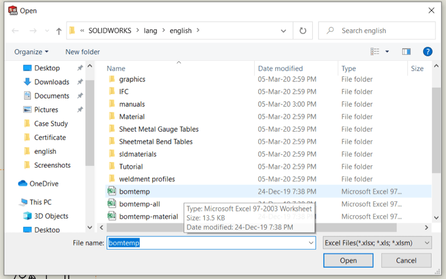The height and width of the screenshot is (279, 446).
Task: Click file list scroll up arrow
Action: [x=437, y=66]
